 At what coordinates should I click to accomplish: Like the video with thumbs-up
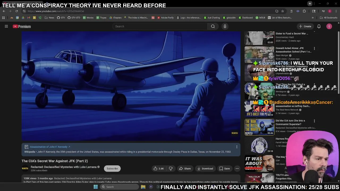pos(159,168)
